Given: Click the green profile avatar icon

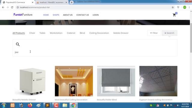Looking at the screenshot, I should pyautogui.click(x=184, y=7).
